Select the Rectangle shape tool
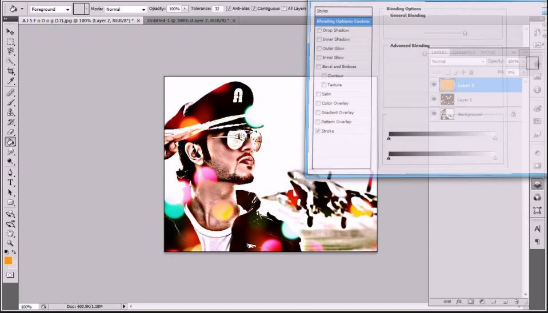This screenshot has height=313, width=548. click(x=10, y=202)
